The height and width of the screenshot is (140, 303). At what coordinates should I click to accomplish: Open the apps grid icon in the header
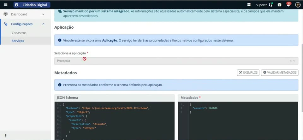point(249,5)
